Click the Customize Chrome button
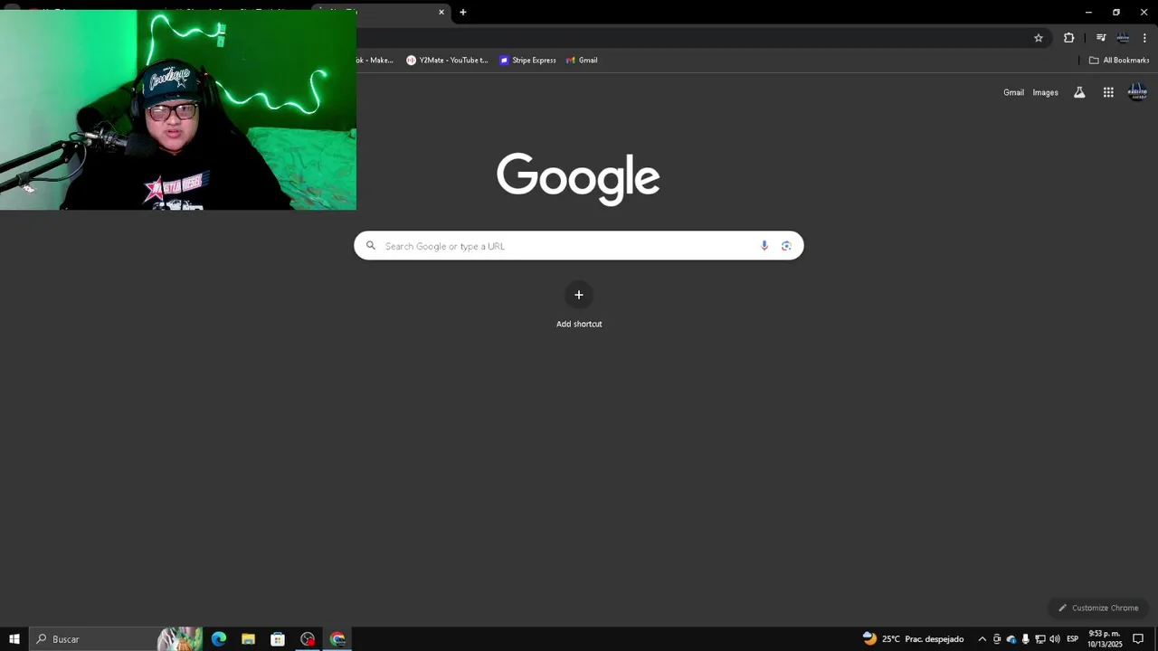This screenshot has width=1158, height=651. coord(1099,608)
